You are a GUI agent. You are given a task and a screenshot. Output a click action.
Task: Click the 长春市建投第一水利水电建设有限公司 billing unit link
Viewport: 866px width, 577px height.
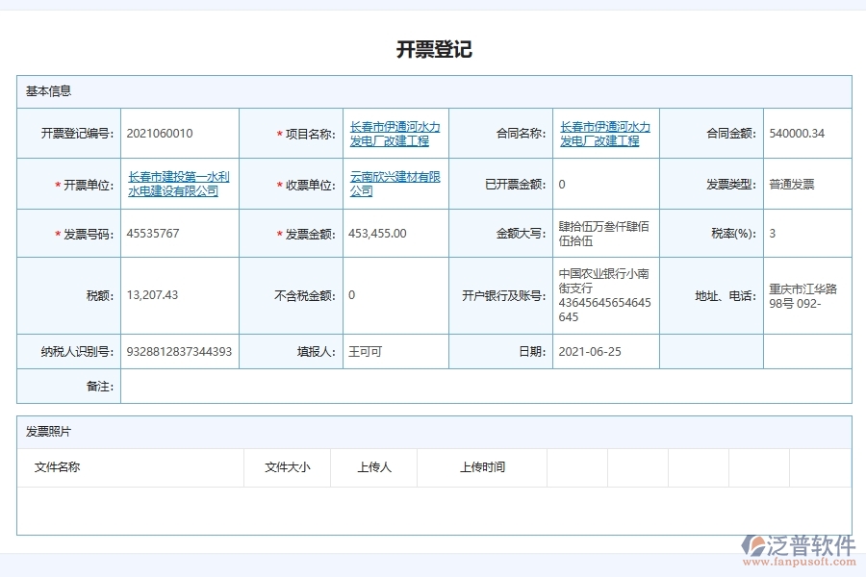tap(176, 184)
